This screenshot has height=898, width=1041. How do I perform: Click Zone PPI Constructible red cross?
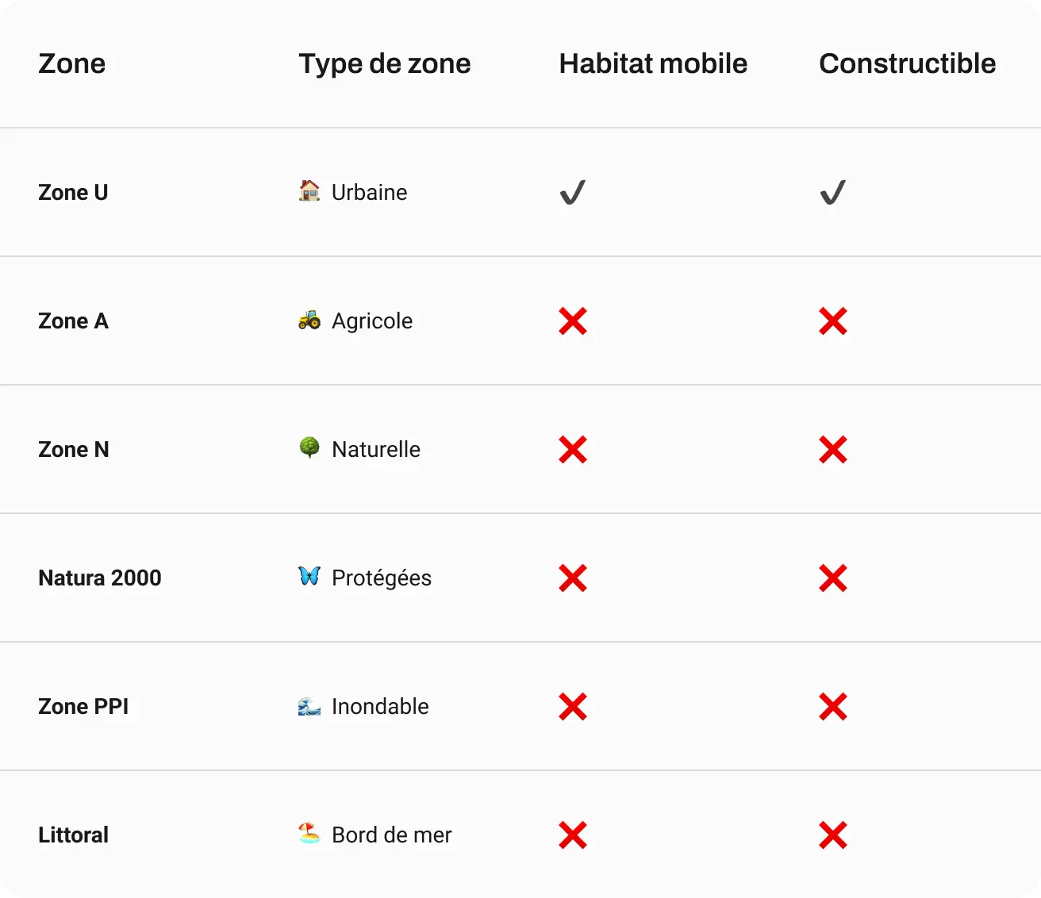click(x=832, y=707)
